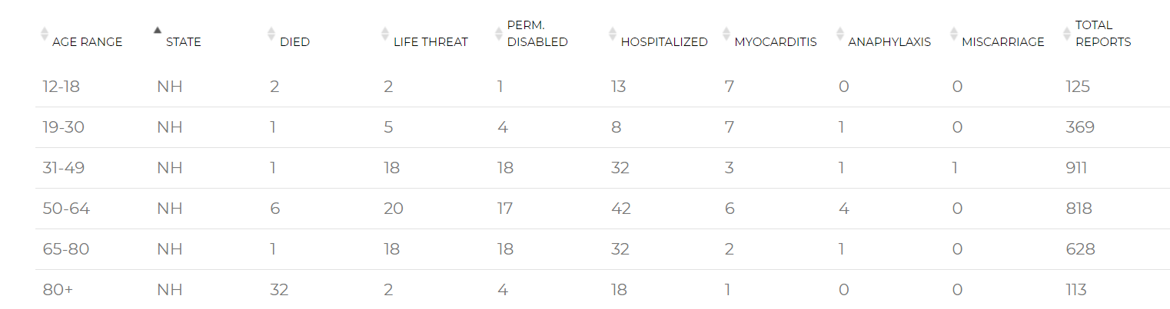Click sort arrows beside Died header

(271, 34)
